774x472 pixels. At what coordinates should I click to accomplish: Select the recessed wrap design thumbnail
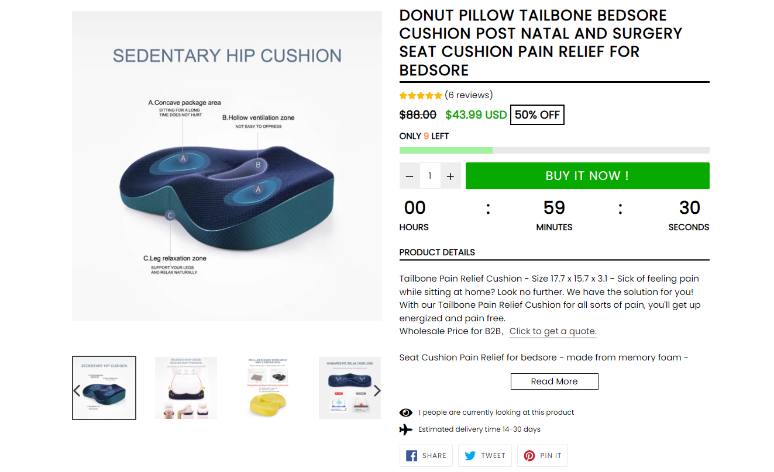tap(186, 388)
